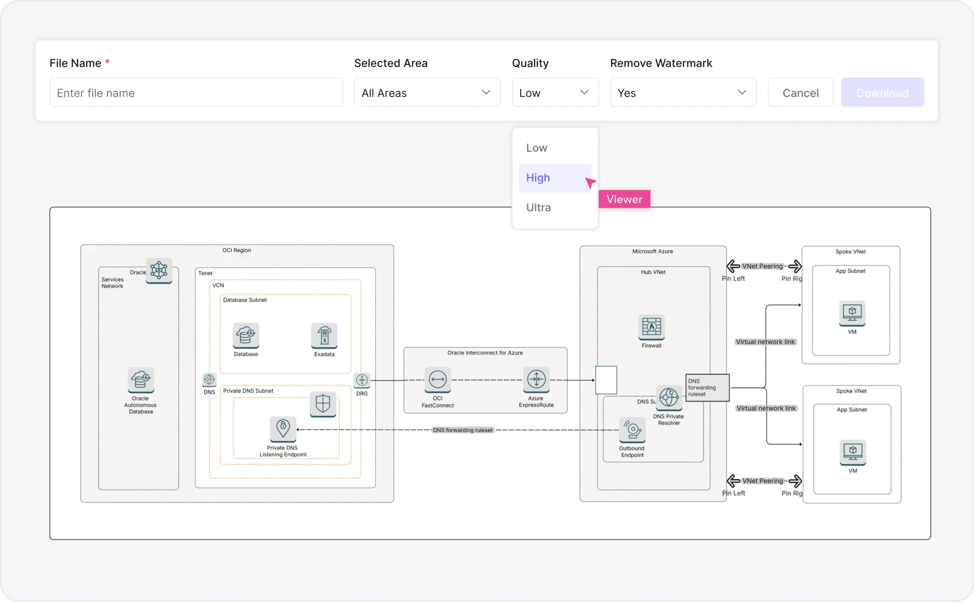Select the DRG gateway icon
974x602 pixels.
[x=362, y=380]
